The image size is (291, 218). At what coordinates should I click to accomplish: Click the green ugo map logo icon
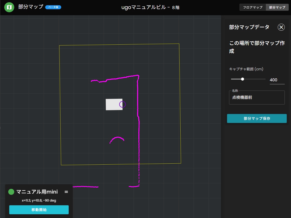9,7
